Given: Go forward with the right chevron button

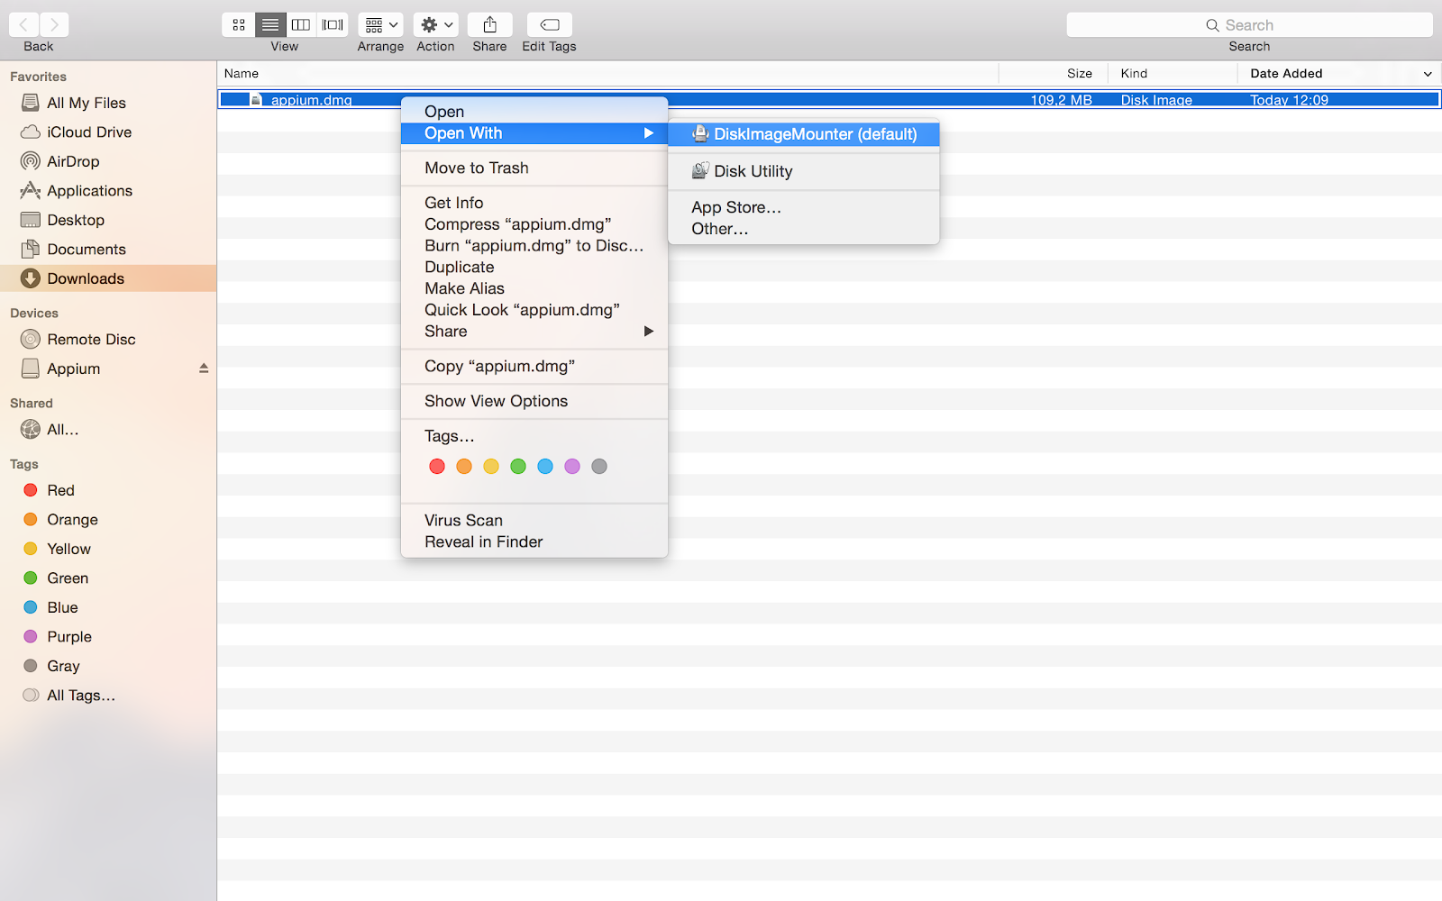Looking at the screenshot, I should (x=54, y=24).
